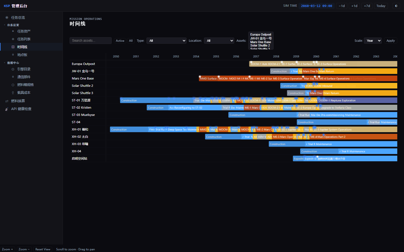Click the 地点板 location board icon
Screen dimensions: 404x252
(13, 55)
